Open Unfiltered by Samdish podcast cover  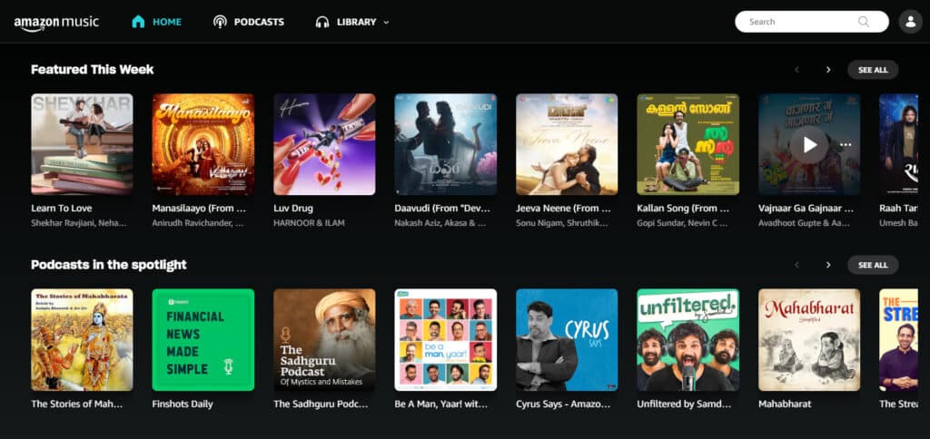[x=688, y=339]
